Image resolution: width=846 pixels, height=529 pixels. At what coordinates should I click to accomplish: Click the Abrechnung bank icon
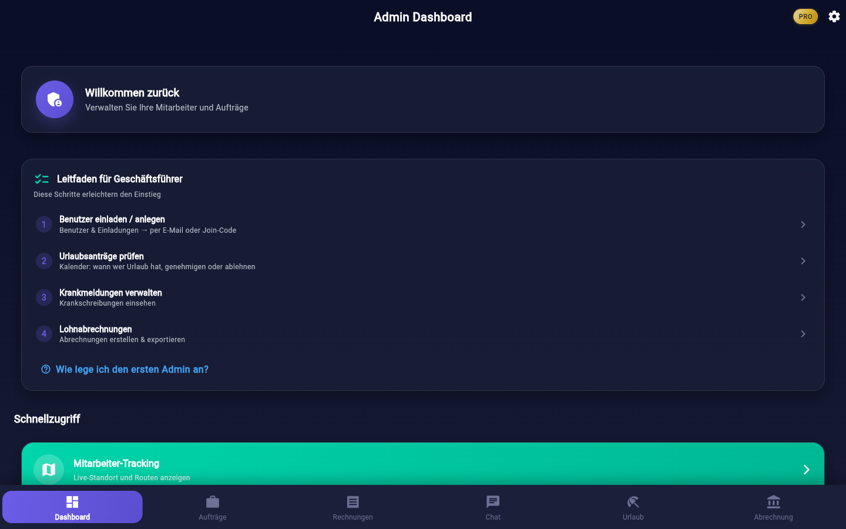[x=774, y=502]
